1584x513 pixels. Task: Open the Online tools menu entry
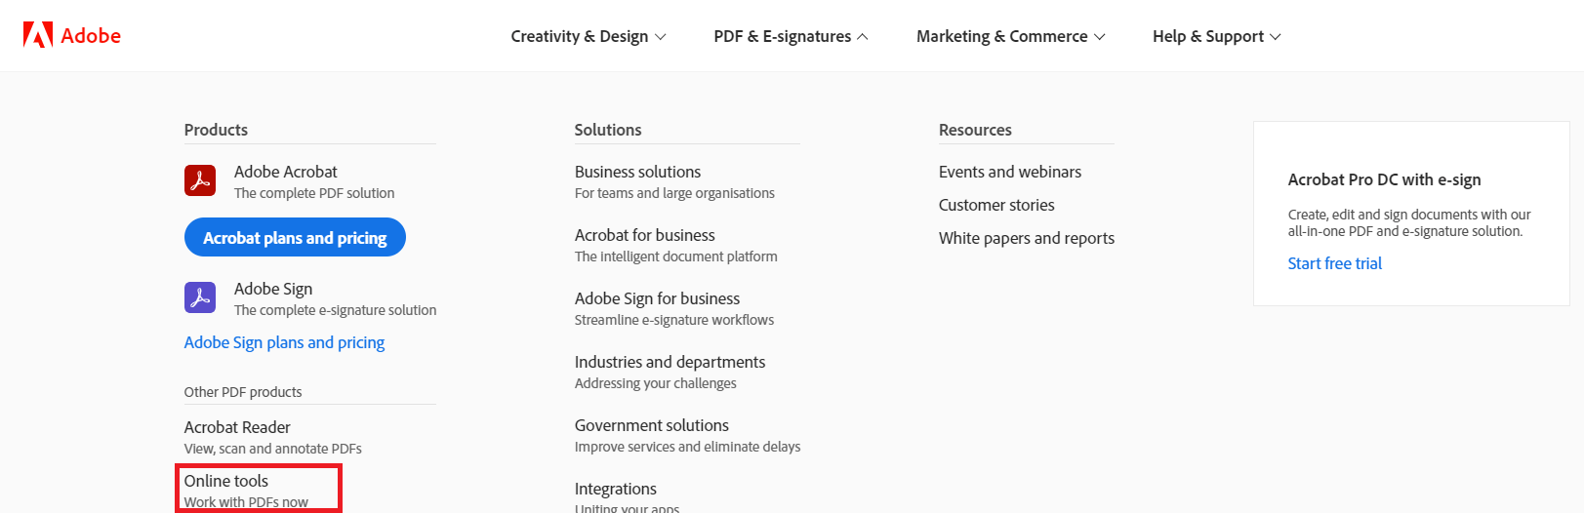point(226,481)
